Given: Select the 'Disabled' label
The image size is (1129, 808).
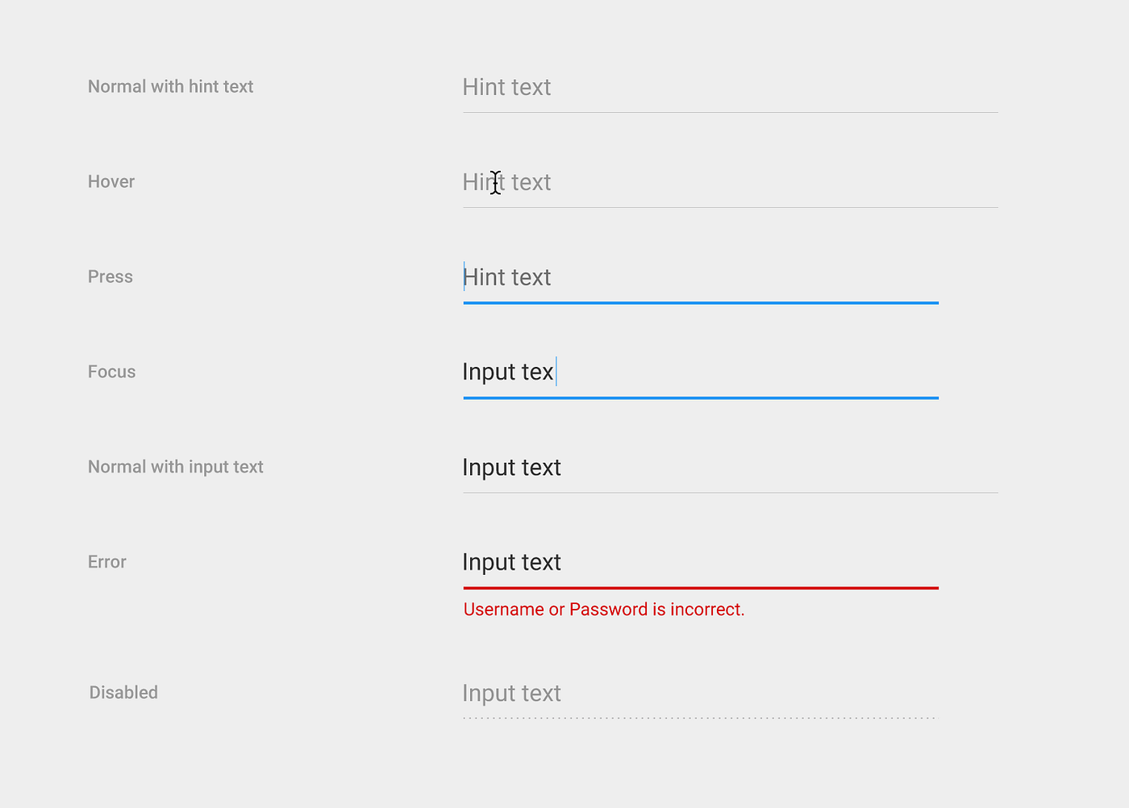Looking at the screenshot, I should tap(123, 692).
